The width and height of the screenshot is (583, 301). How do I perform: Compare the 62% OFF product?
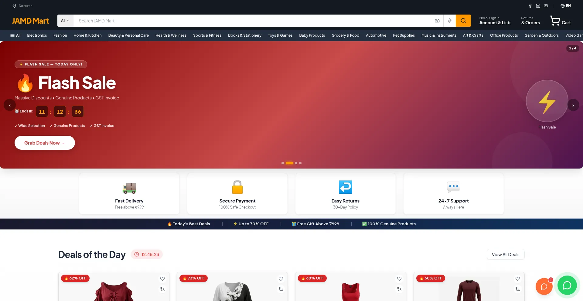tap(162, 289)
